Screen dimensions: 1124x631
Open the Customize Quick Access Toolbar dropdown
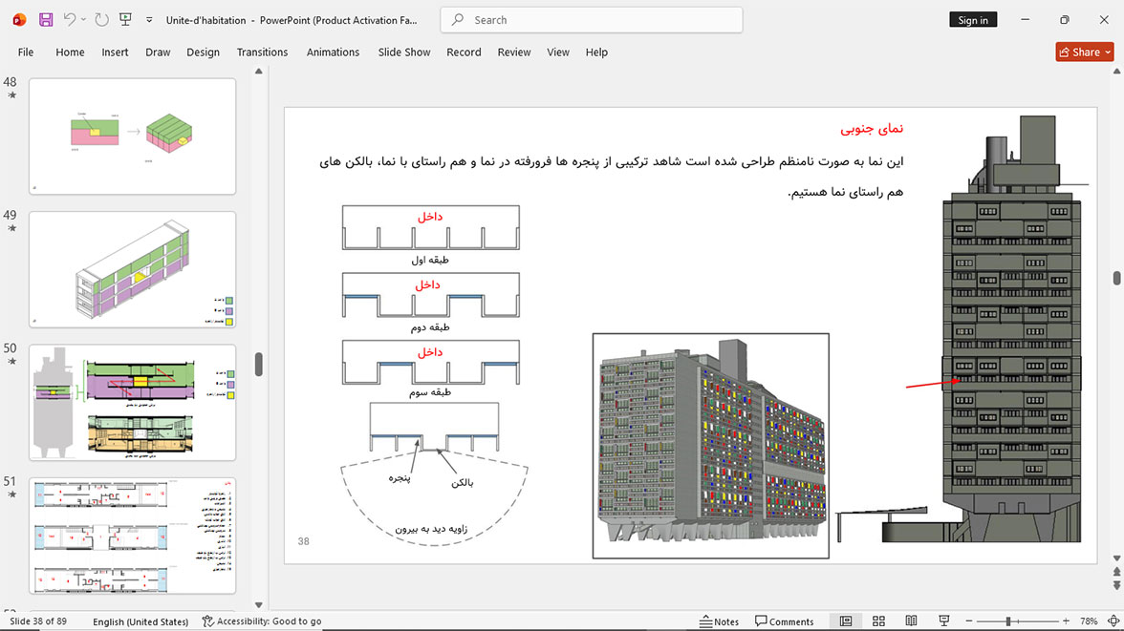click(x=149, y=20)
